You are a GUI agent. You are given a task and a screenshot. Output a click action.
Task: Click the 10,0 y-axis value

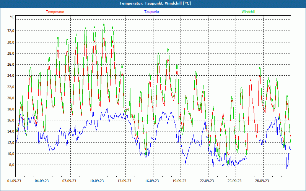(x=11, y=154)
